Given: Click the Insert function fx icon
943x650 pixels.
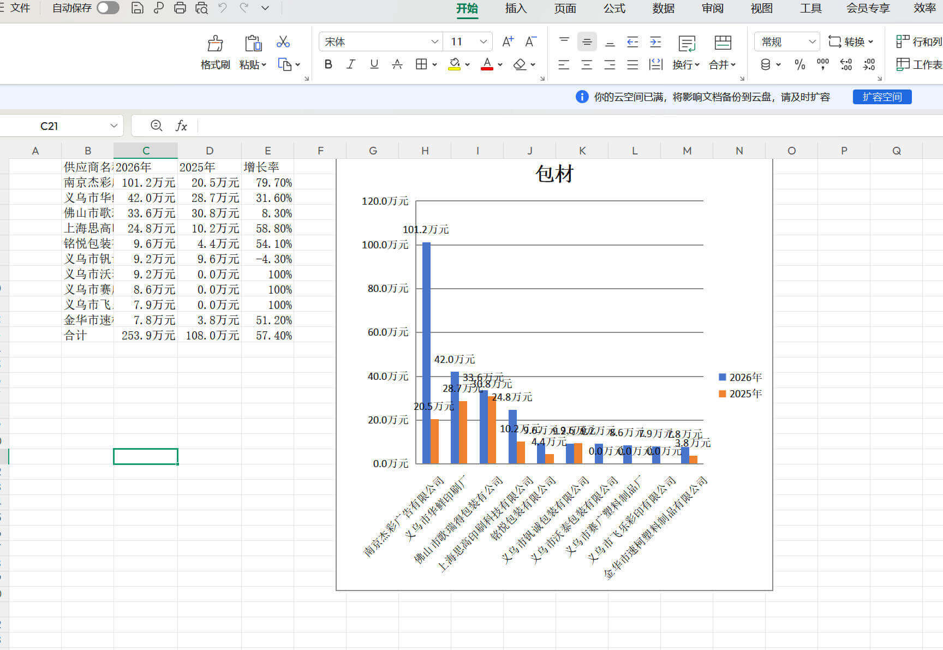Looking at the screenshot, I should [x=181, y=126].
